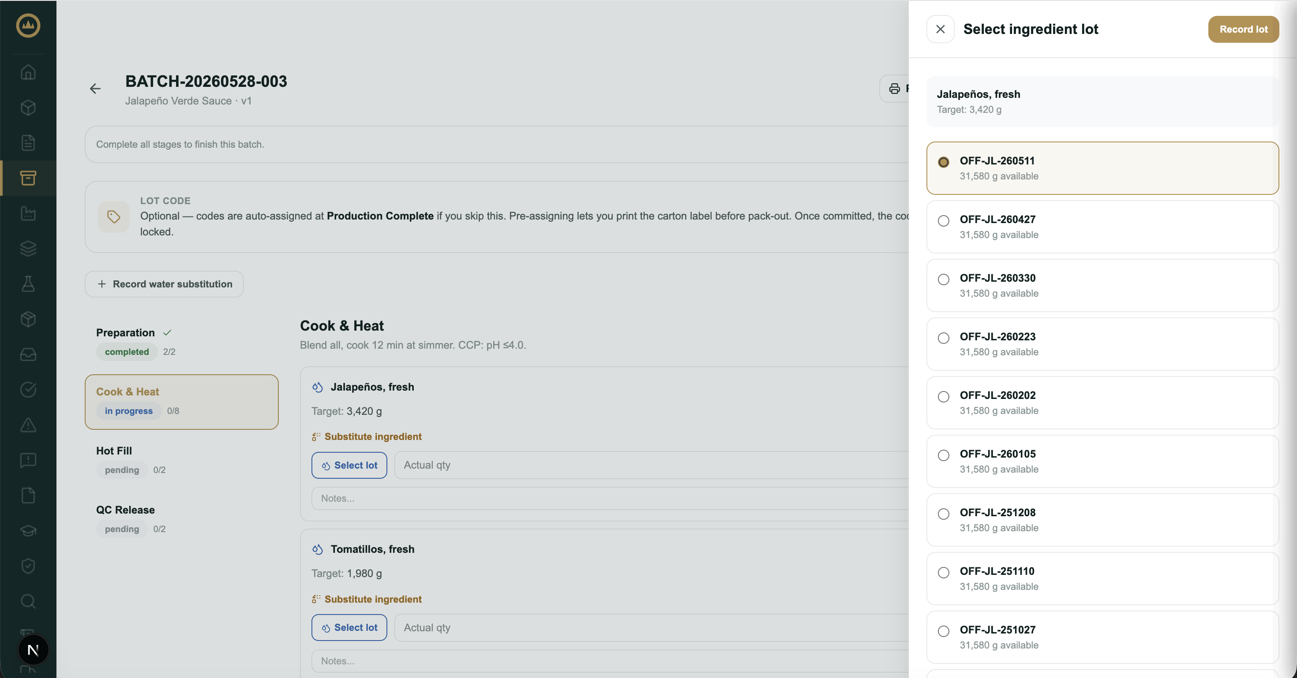1297x678 pixels.
Task: Select lot OFF-JL-251110 radio button
Action: click(944, 572)
